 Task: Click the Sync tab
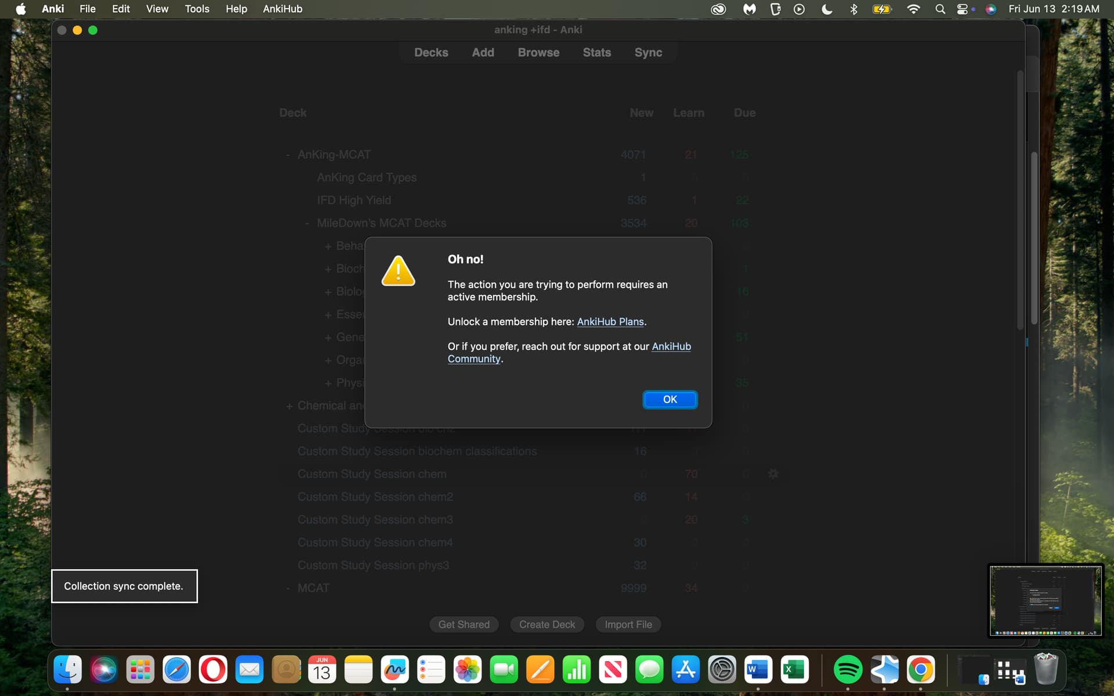[x=648, y=52]
